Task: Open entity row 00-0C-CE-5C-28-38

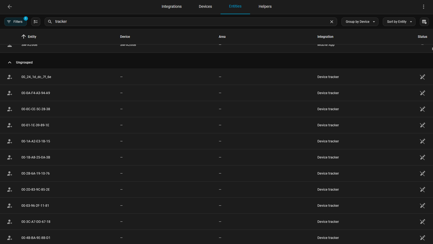Action: (x=36, y=109)
